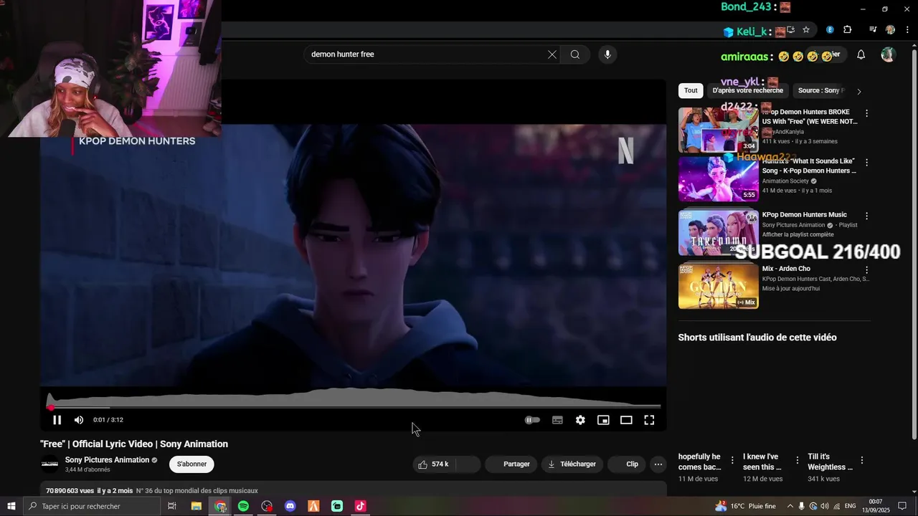Click the S'abonner subscribe button

191,464
